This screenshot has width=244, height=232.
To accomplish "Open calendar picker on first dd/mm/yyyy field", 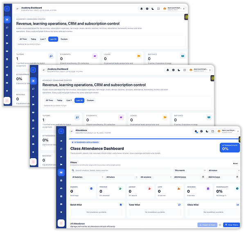I will (203, 177).
